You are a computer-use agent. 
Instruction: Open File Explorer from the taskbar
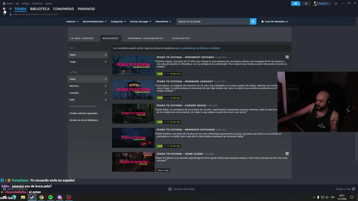tap(23, 197)
